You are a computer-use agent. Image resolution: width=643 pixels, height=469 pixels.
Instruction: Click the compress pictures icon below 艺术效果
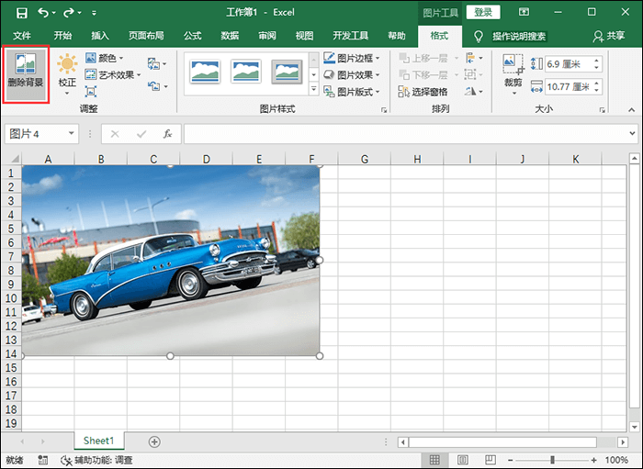click(x=91, y=91)
